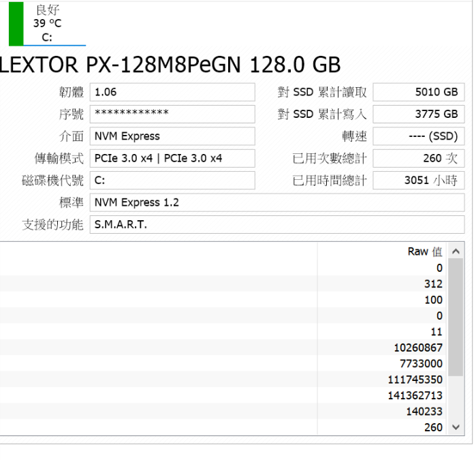Click the 標準 standard label
474x460 pixels.
coord(72,202)
